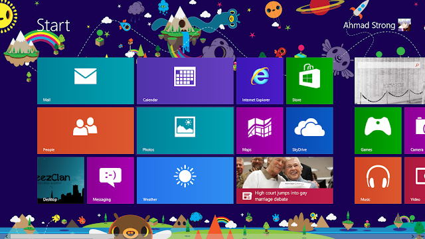Launch Internet Explorer tile

[x=260, y=81]
